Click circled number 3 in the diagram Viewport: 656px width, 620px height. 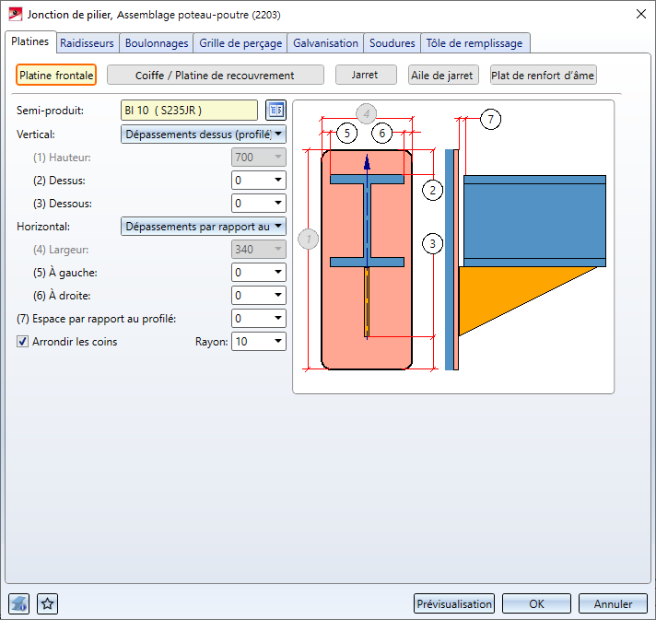pyautogui.click(x=432, y=243)
